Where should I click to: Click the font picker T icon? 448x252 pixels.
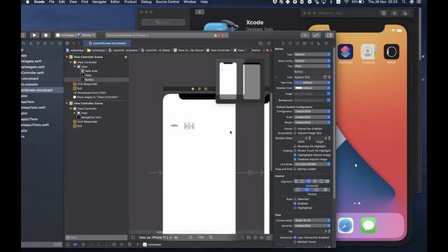click(325, 77)
